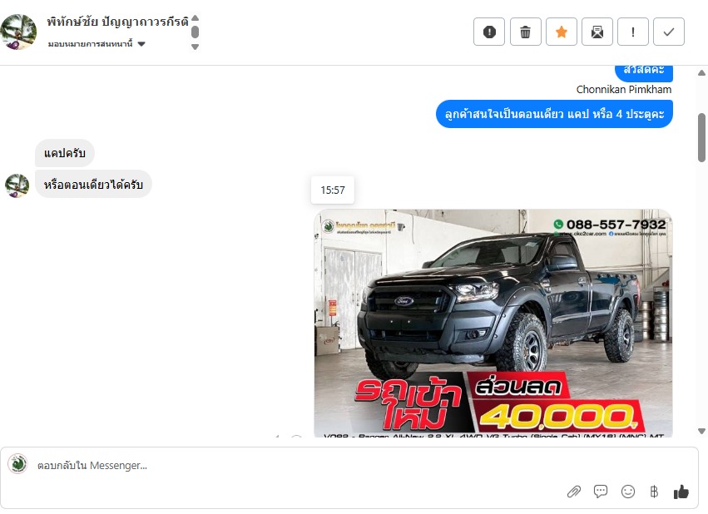Click the 15:57 timestamp tooltip
The image size is (708, 514).
tap(333, 190)
